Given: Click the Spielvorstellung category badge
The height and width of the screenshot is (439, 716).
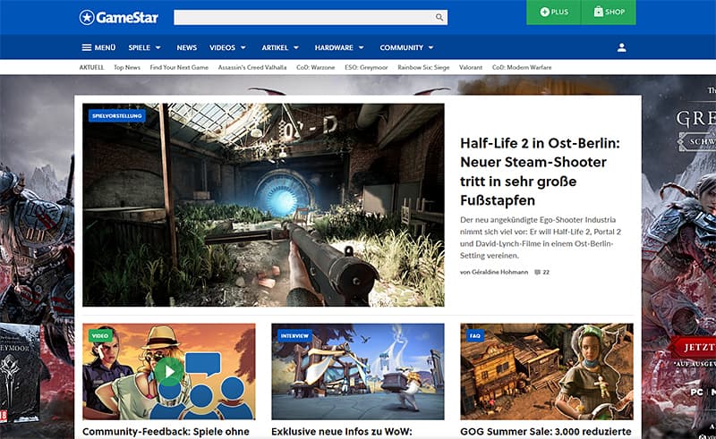Looking at the screenshot, I should click(117, 116).
